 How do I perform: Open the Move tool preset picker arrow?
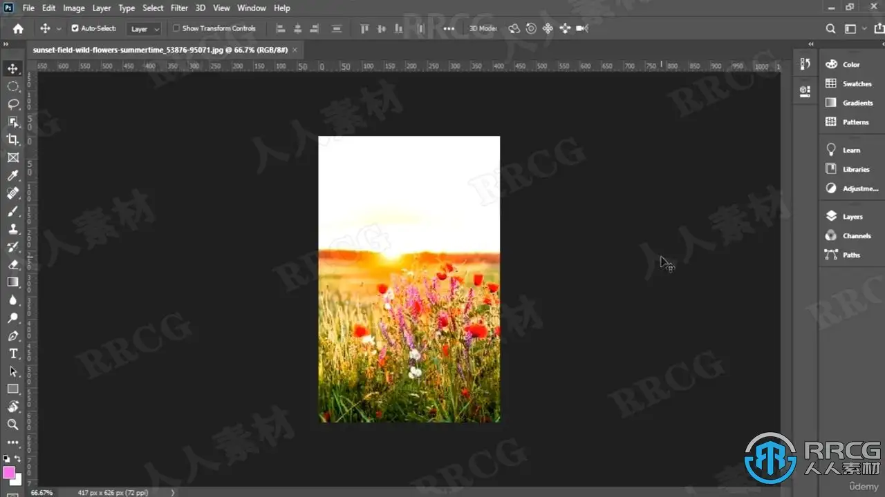click(59, 28)
